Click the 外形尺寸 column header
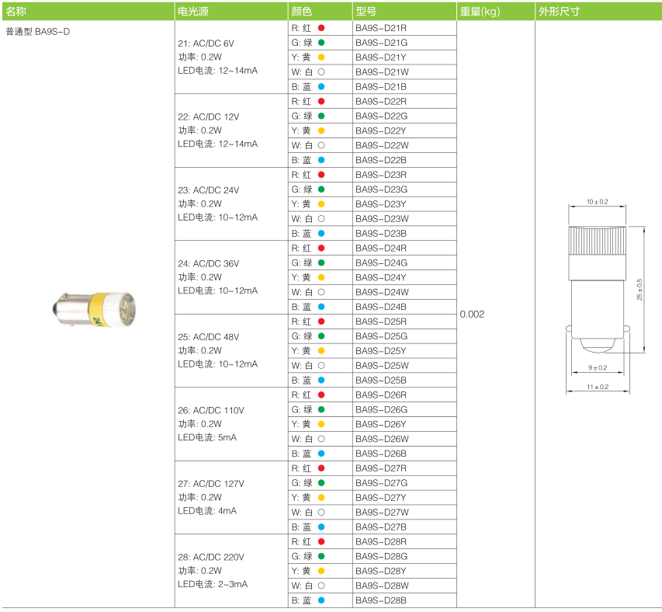Viewport: 662px width, 612px height. point(558,12)
